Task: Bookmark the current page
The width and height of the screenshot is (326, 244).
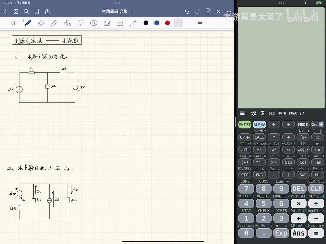Action: [37, 12]
